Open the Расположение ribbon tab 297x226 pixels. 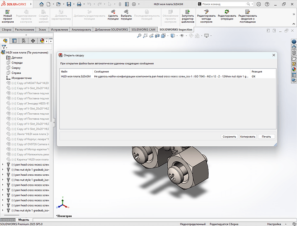click(24, 29)
